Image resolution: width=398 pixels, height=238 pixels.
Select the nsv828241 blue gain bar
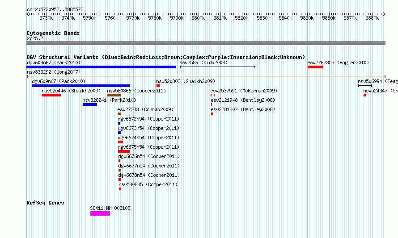[x=90, y=104]
